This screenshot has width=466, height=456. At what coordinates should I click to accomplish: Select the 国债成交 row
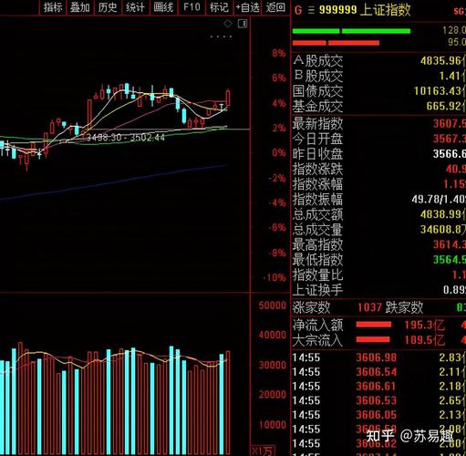pyautogui.click(x=379, y=91)
